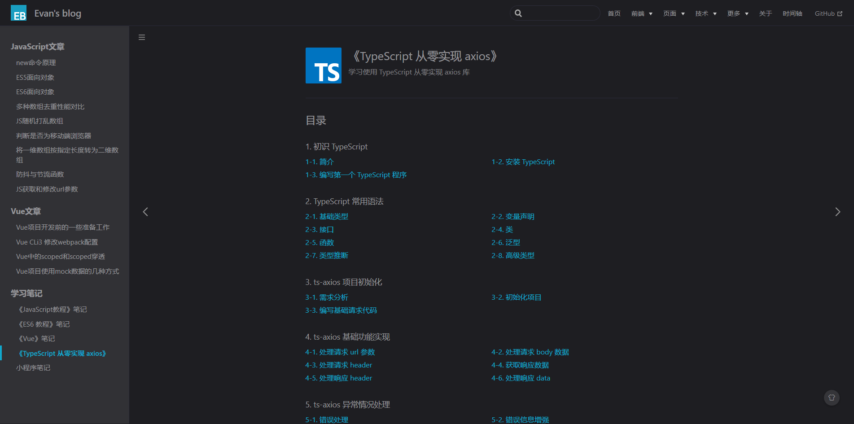Open the 关于 page
854x424 pixels.
[765, 13]
